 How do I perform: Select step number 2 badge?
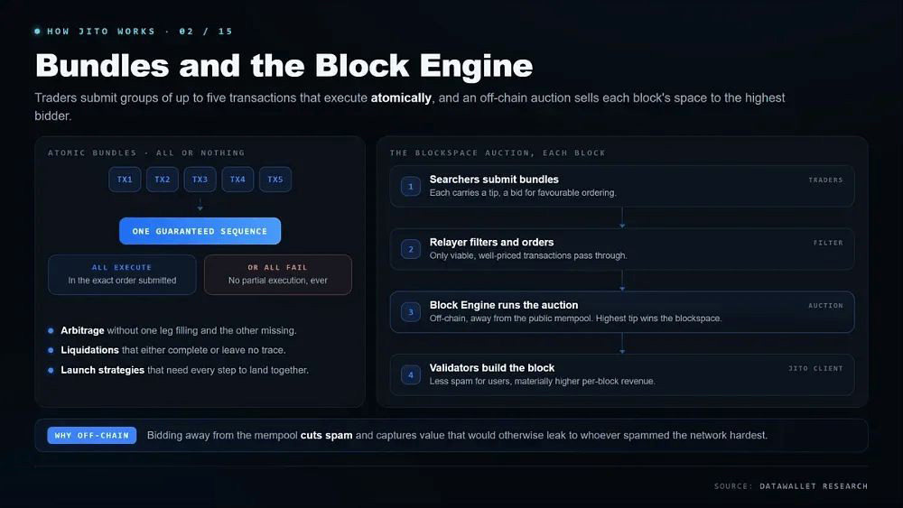coord(411,249)
